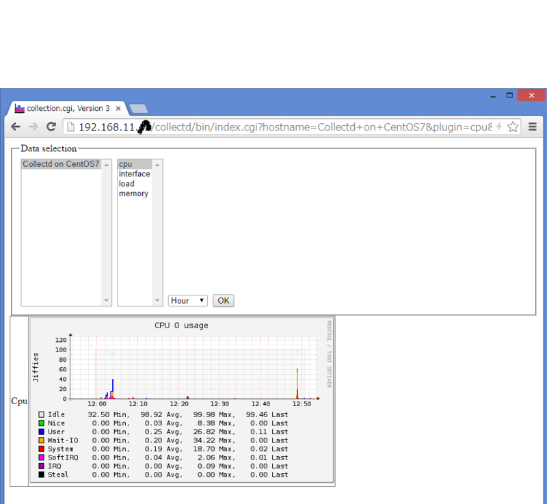Click the 12:50 time axis label
Image resolution: width=547 pixels, height=504 pixels.
pos(302,404)
